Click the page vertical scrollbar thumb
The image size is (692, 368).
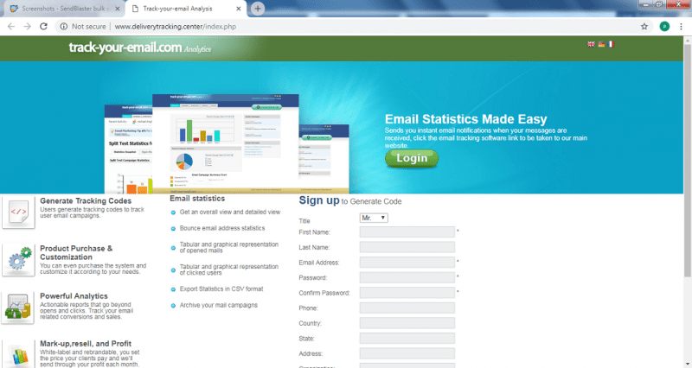pos(687,161)
